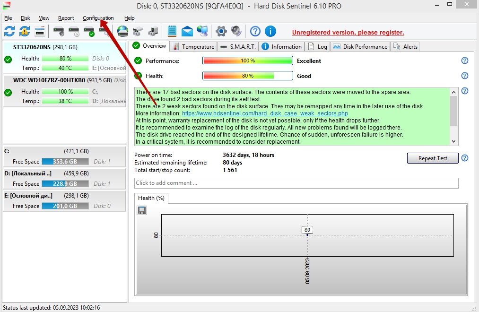Image resolution: width=479 pixels, height=312 pixels.
Task: Click the speaker sound icon
Action: point(236,31)
